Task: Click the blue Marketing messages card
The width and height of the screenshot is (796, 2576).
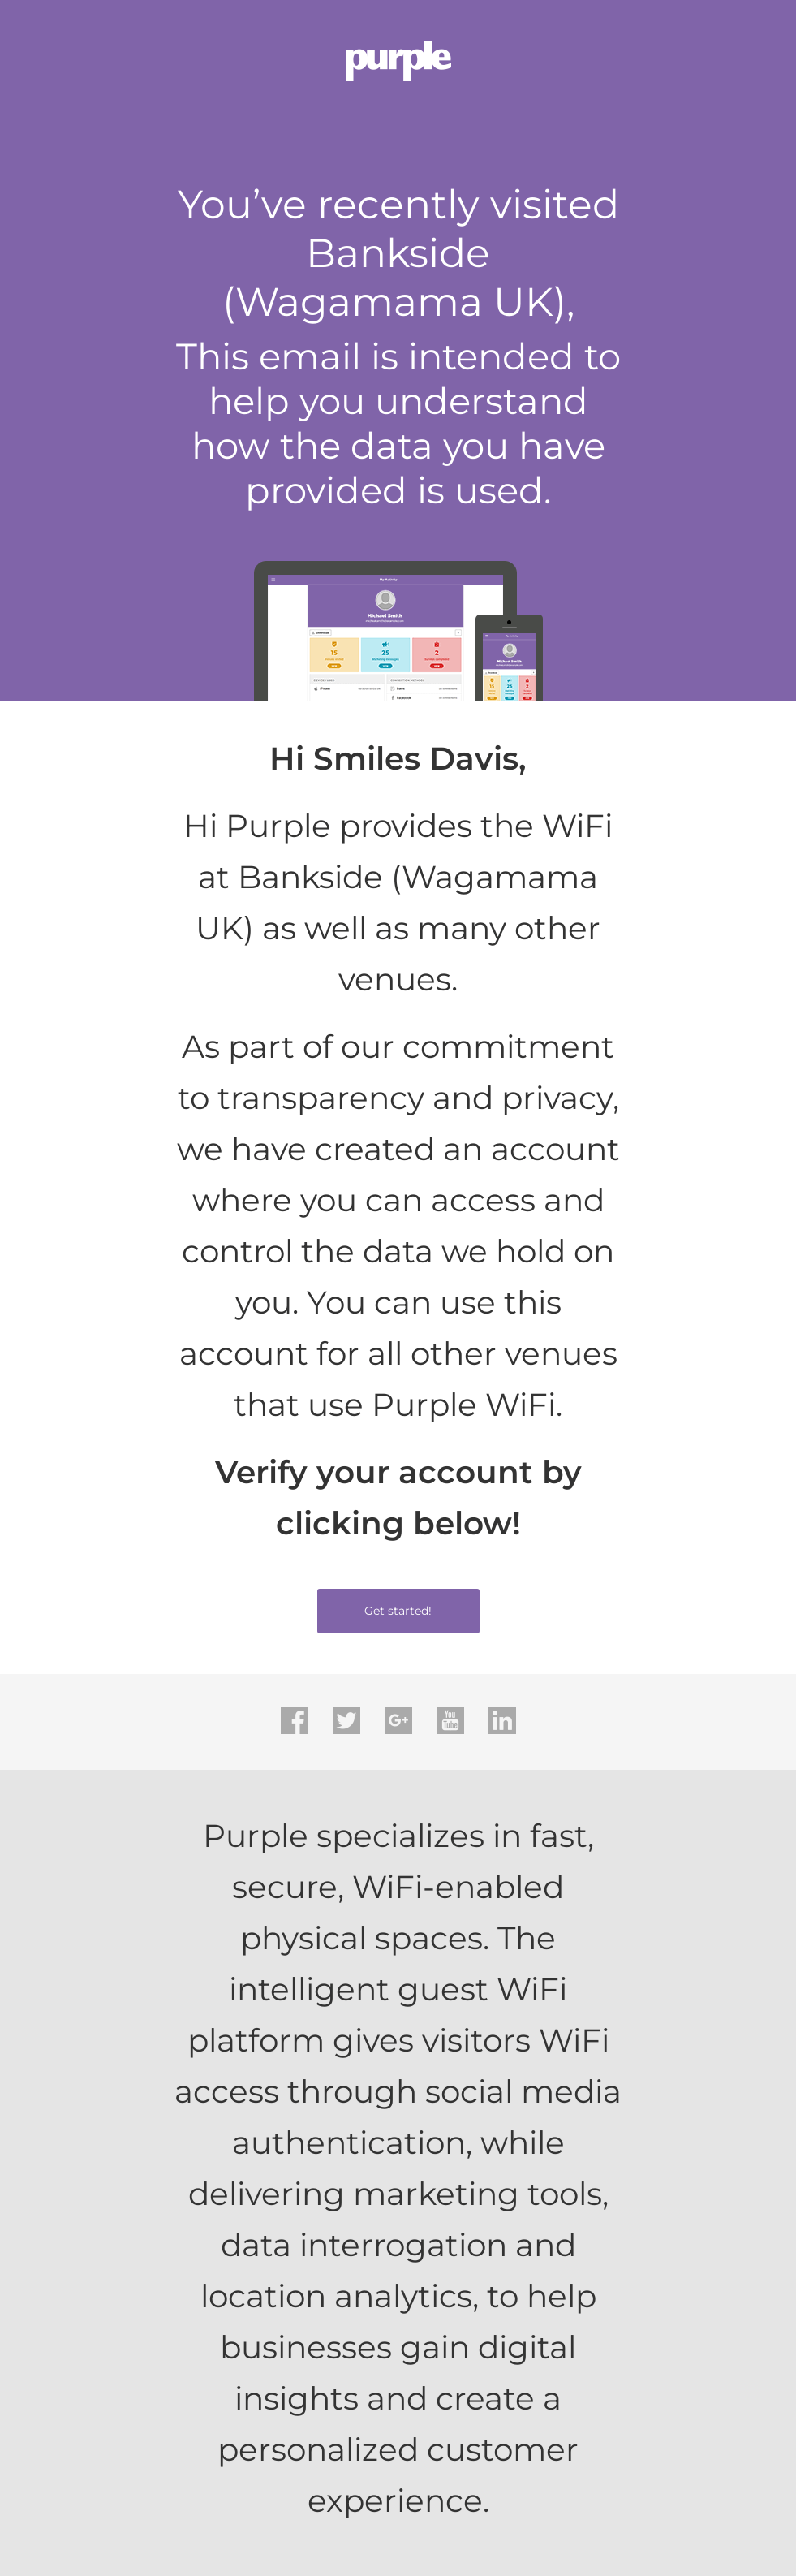Action: [x=385, y=655]
